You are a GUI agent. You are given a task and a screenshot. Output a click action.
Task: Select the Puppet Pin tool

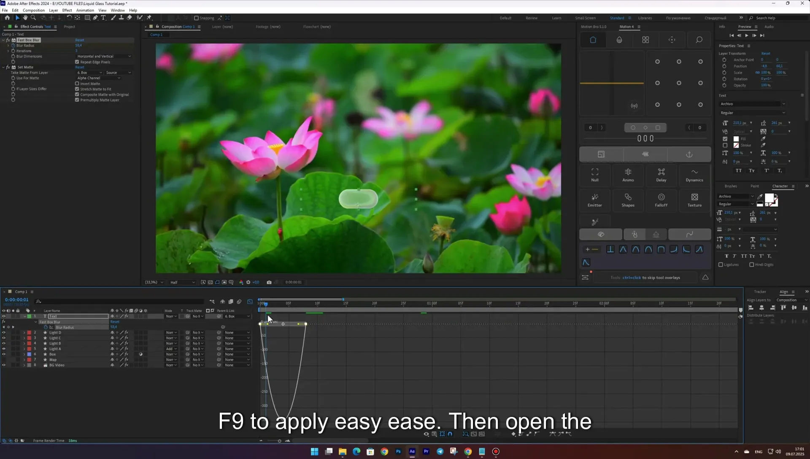[x=149, y=18]
